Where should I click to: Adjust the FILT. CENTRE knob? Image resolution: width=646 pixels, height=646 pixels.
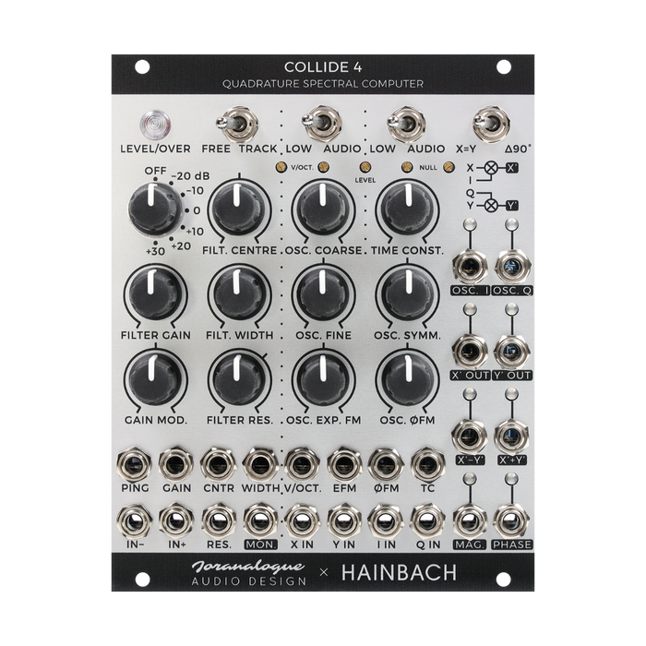(x=238, y=209)
